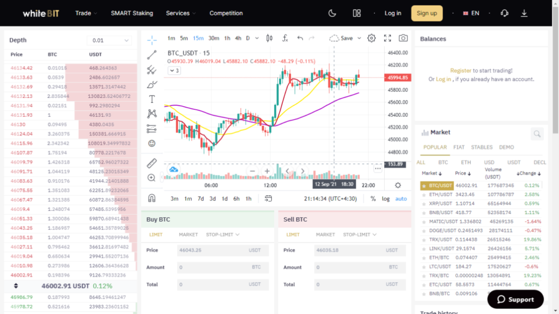Take chart snapshot with camera icon

click(x=403, y=38)
